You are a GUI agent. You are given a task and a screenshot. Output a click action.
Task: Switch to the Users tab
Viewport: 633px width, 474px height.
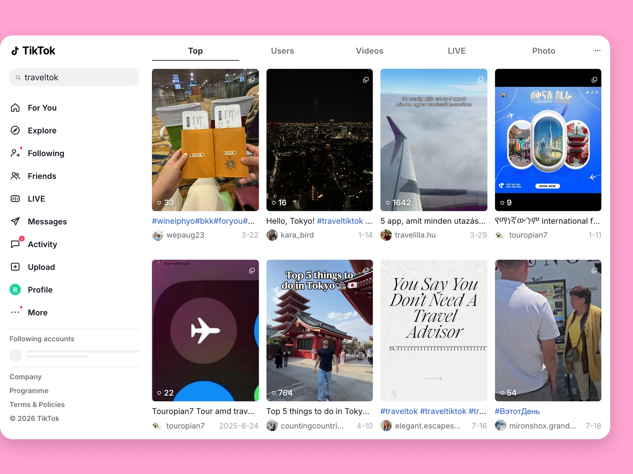(282, 51)
